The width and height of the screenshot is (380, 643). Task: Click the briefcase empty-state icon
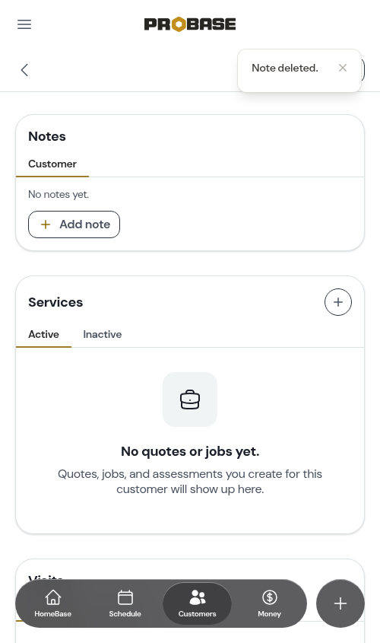tap(190, 399)
